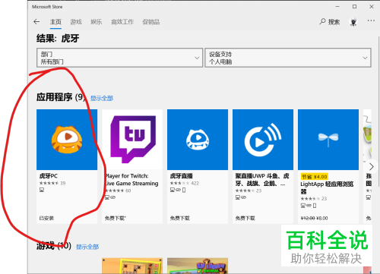The height and width of the screenshot is (274, 380).
Task: Expand the 部门 所有部门 dropdown
Action: (120, 58)
